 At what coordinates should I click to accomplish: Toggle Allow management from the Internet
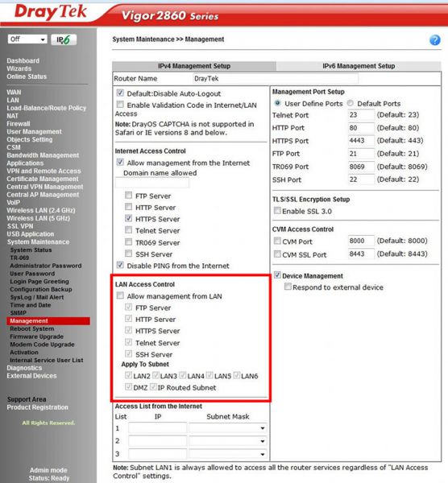(120, 162)
